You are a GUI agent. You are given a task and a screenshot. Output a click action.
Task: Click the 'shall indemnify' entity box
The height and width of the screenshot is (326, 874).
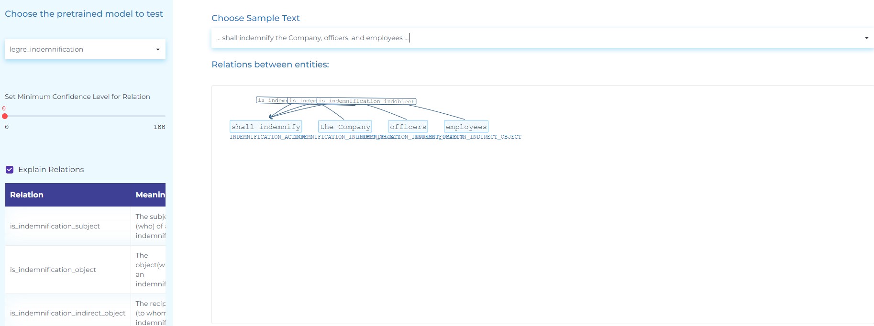tap(266, 127)
